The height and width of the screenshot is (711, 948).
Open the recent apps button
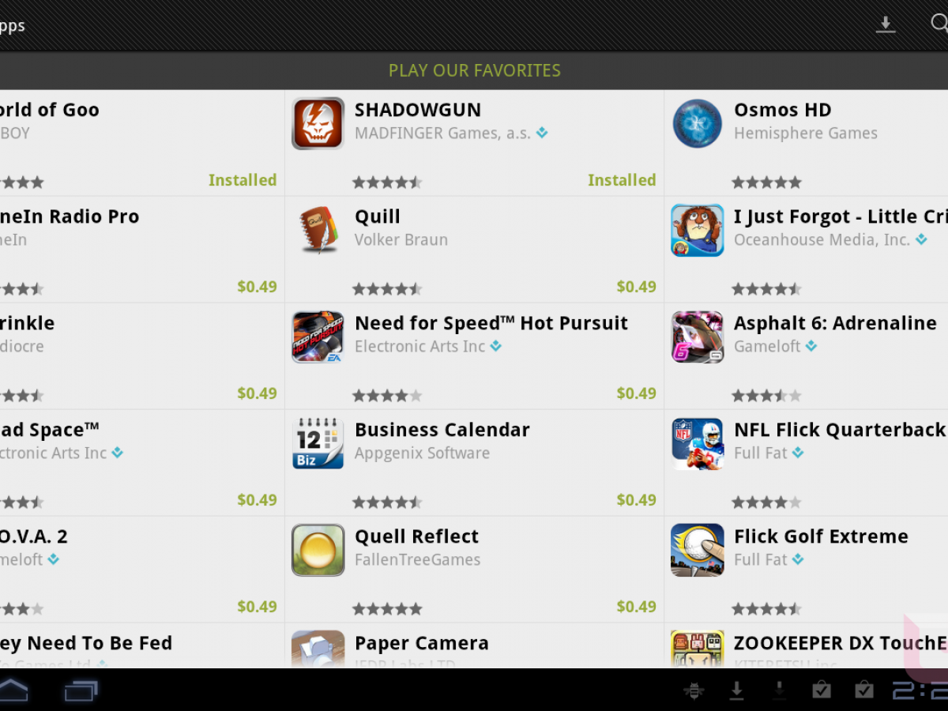coord(81,691)
